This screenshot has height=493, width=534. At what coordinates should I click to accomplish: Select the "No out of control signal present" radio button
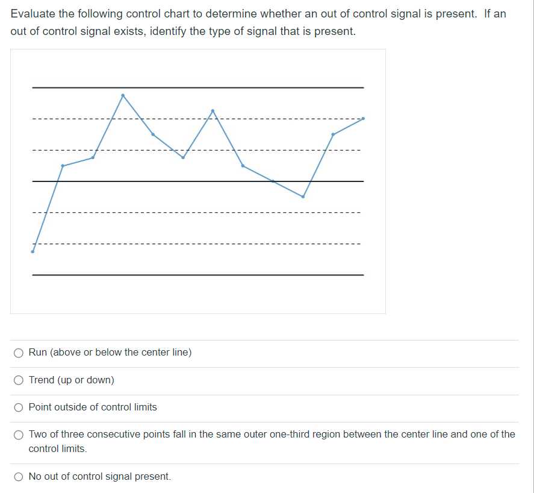click(x=19, y=476)
